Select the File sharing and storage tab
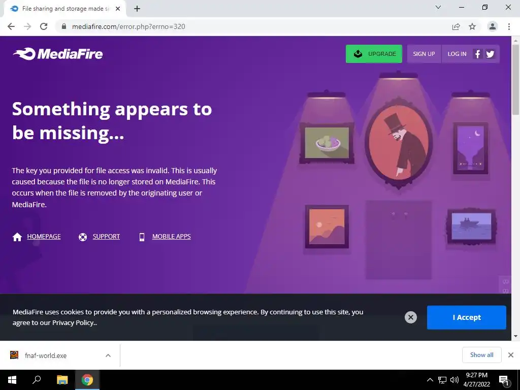The height and width of the screenshot is (390, 520). pyautogui.click(x=64, y=9)
